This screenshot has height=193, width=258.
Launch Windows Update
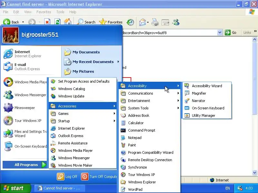click(83, 96)
